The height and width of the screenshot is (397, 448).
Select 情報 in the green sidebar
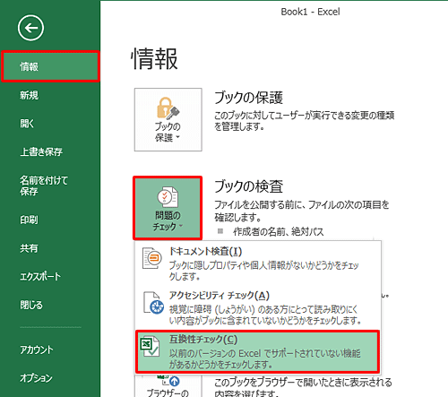point(50,66)
